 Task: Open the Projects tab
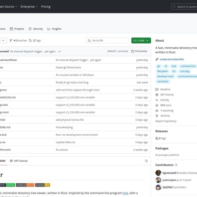coord(17,29)
